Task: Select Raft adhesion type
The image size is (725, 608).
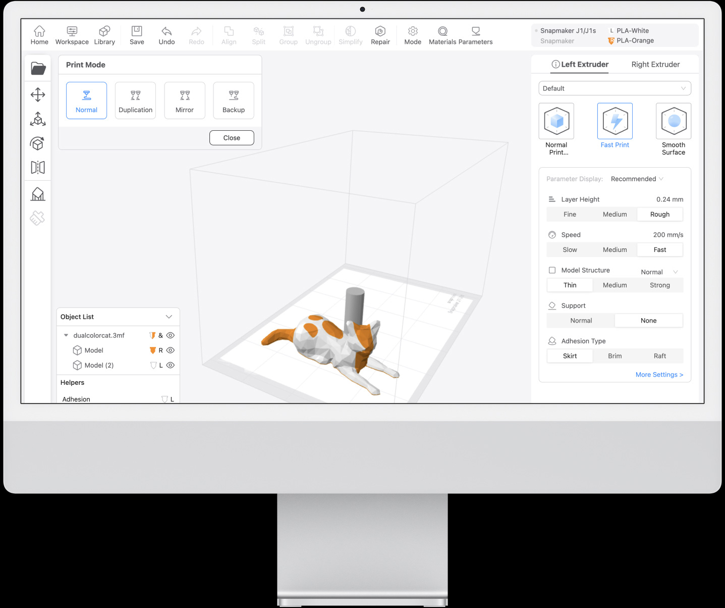Action: [660, 356]
